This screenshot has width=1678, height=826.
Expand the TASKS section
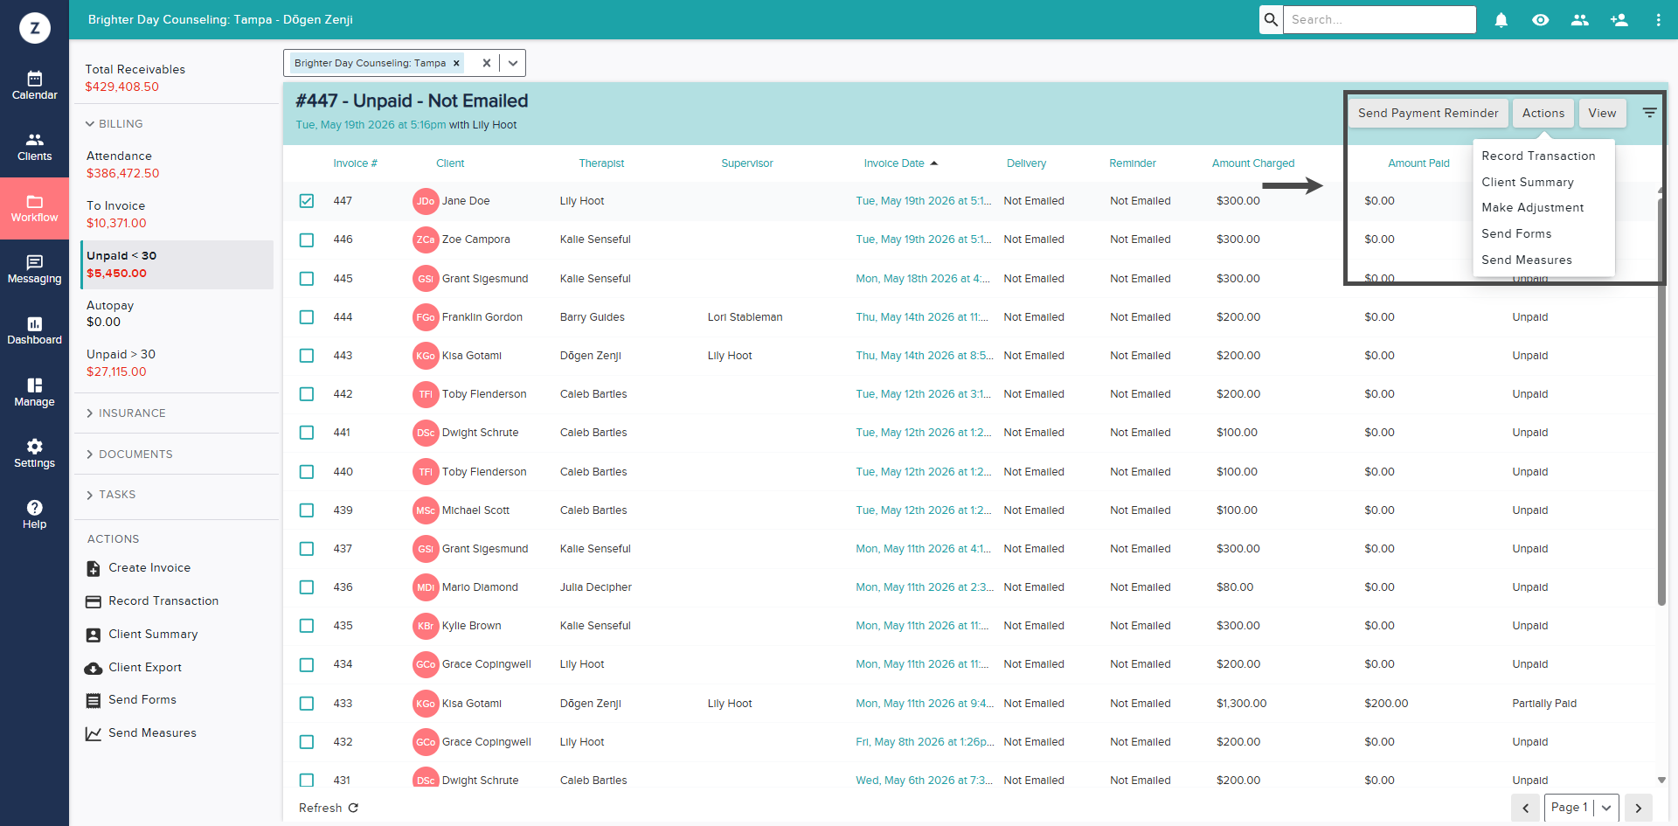point(110,495)
